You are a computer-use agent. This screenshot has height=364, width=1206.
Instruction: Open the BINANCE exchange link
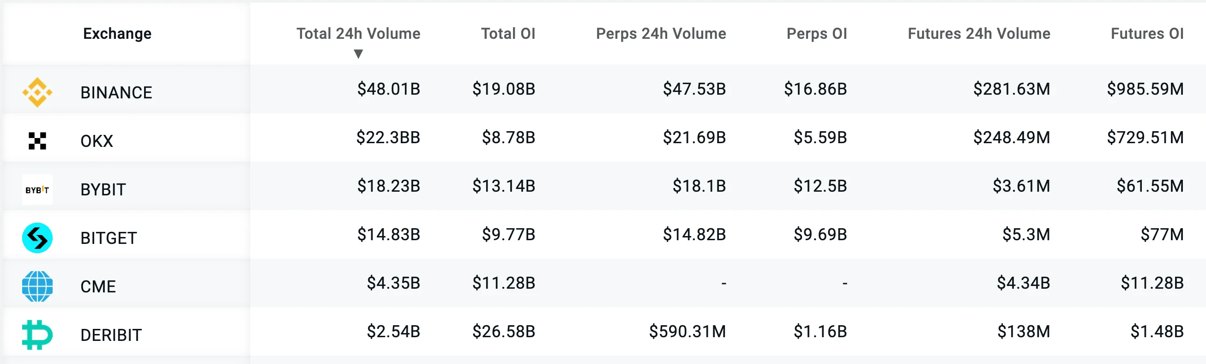[x=116, y=93]
